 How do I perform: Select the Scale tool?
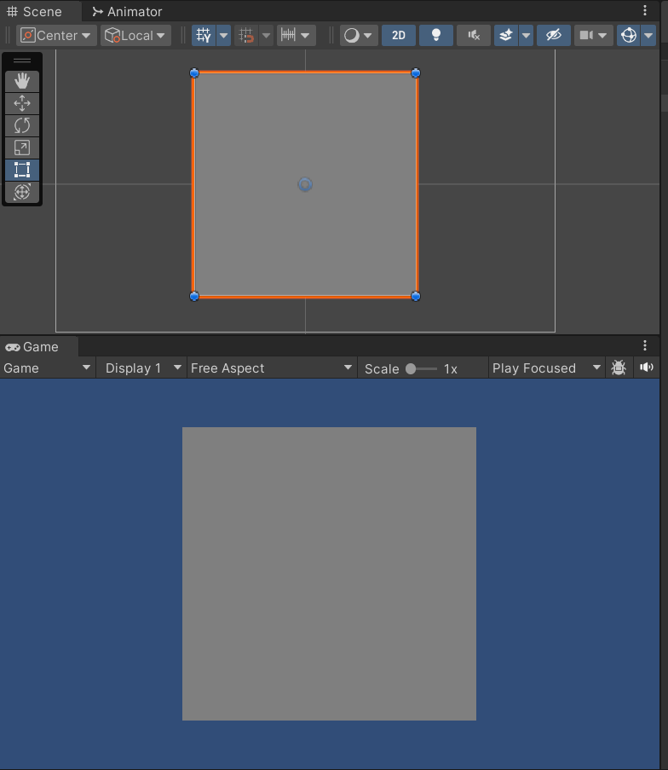tap(22, 148)
